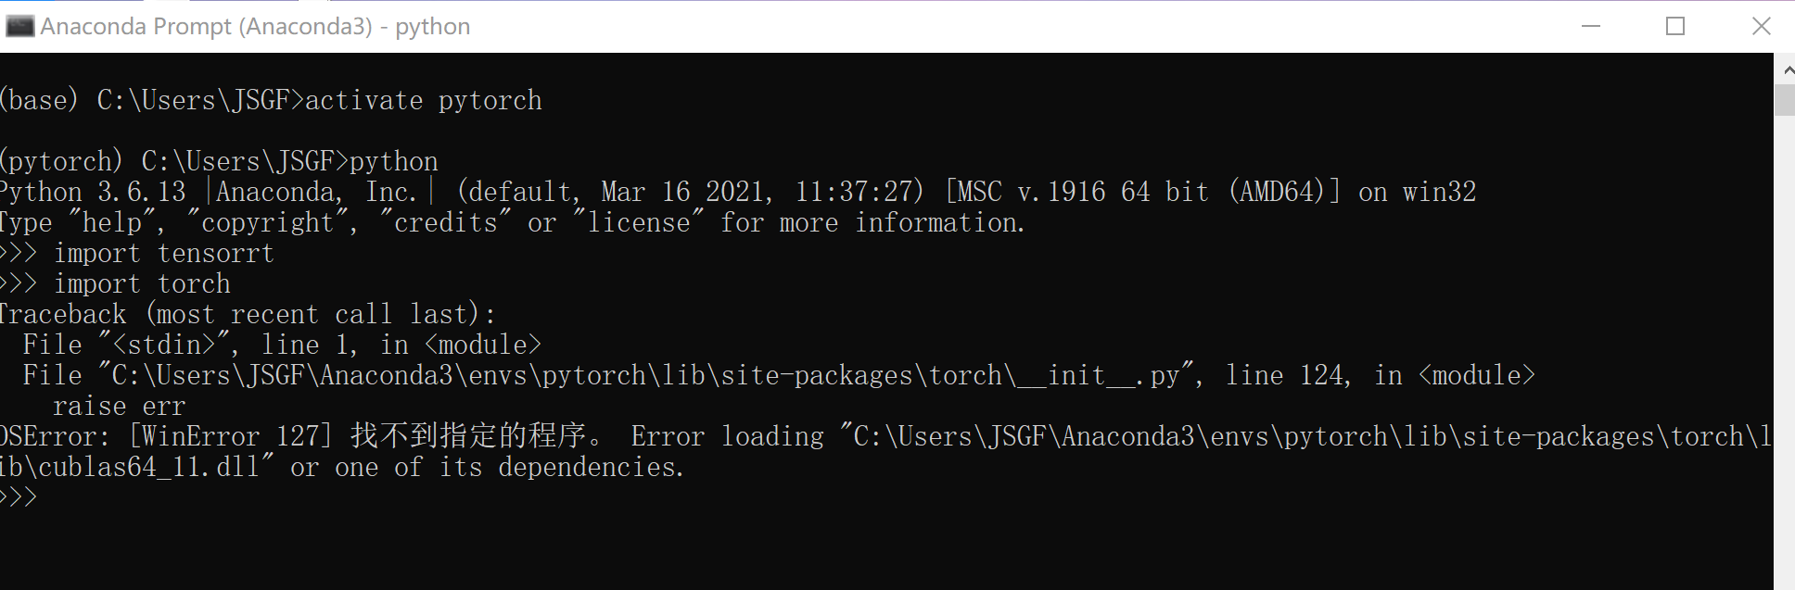This screenshot has height=590, width=1795.
Task: Click the 'import tensorrt' line
Action: [163, 253]
